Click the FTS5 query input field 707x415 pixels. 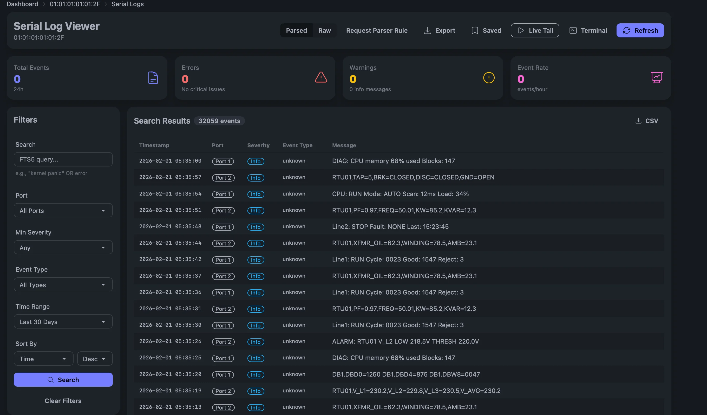click(x=63, y=159)
